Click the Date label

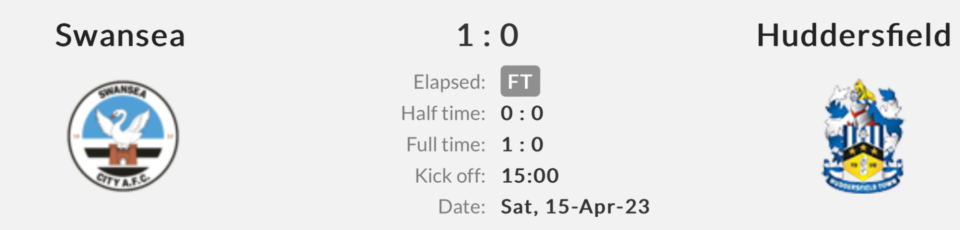462,207
